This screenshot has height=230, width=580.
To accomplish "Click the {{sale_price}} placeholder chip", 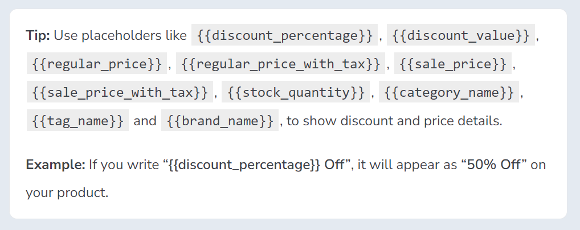I will pos(452,64).
